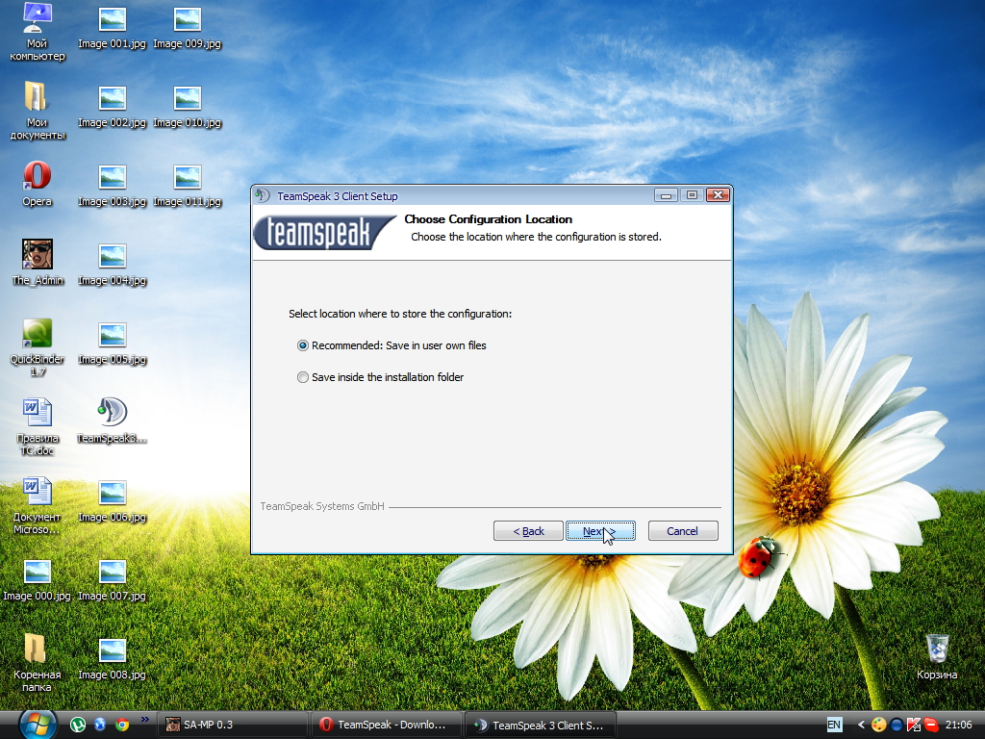The height and width of the screenshot is (739, 985).
Task: Go back with the Back button
Action: pos(528,531)
